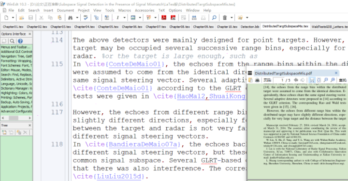The image size is (348, 181).
Task: Switch to the Chapter05.tex tab
Action: point(108,27)
